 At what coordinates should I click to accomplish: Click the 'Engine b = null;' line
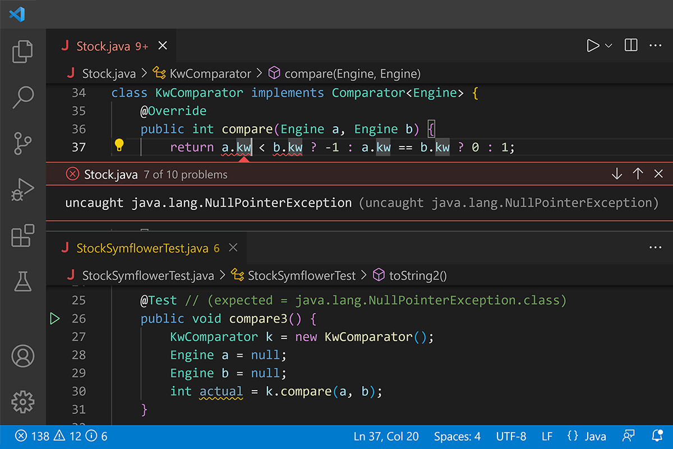coord(228,373)
